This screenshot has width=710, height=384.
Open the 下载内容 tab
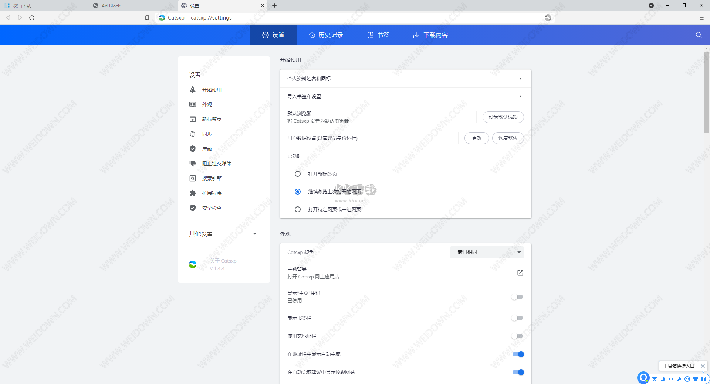click(430, 35)
